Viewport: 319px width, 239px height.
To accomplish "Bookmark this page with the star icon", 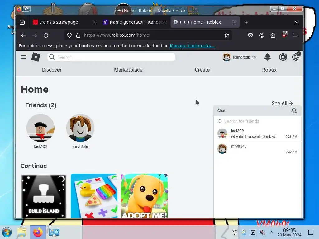I will (x=227, y=35).
